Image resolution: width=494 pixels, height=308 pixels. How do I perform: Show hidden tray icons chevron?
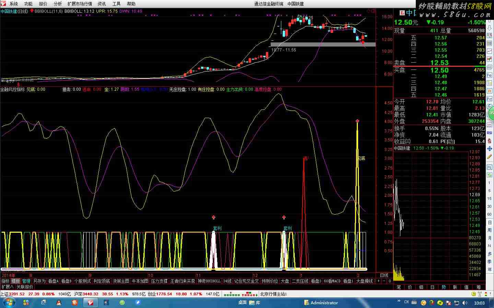(399, 301)
